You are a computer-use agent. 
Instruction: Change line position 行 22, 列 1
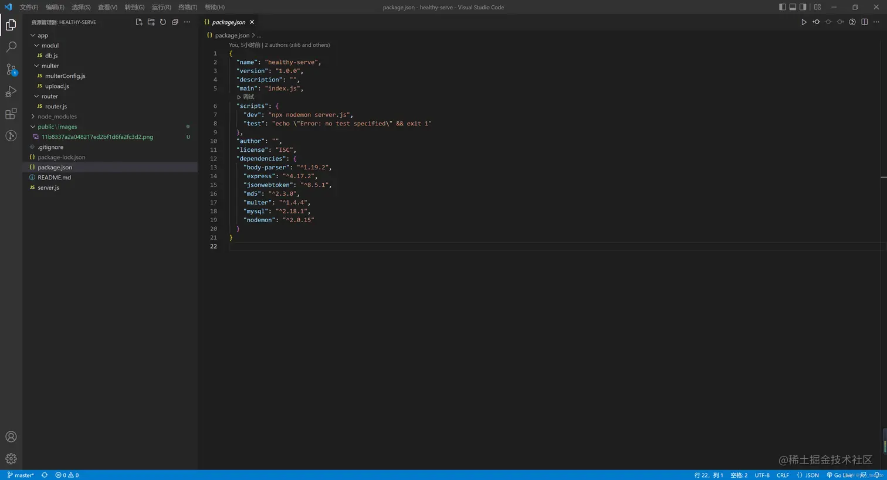[x=709, y=475]
